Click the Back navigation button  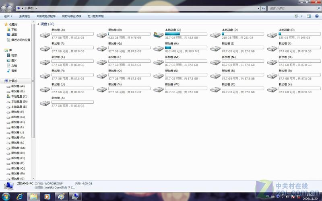point(4,8)
